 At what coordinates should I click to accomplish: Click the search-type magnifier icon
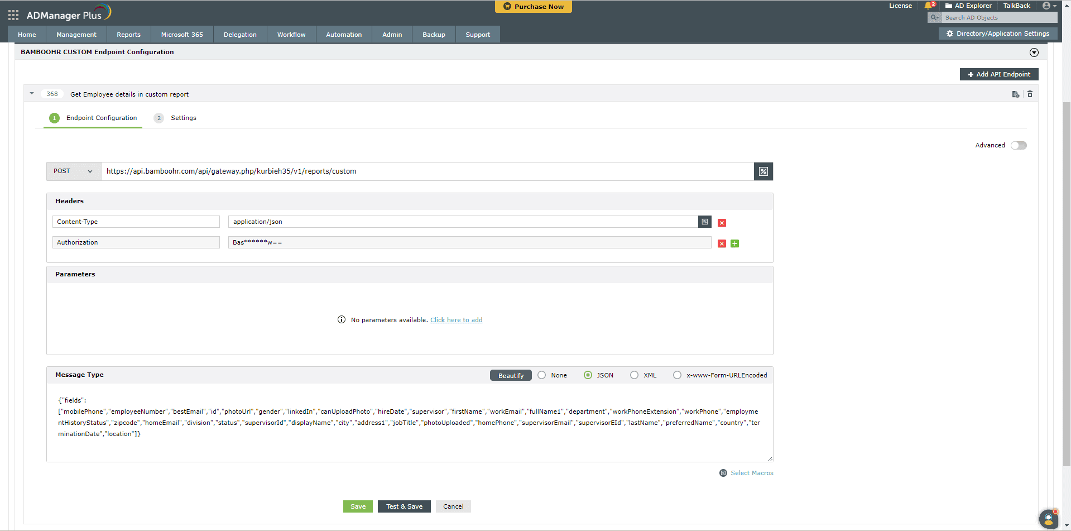click(x=934, y=18)
